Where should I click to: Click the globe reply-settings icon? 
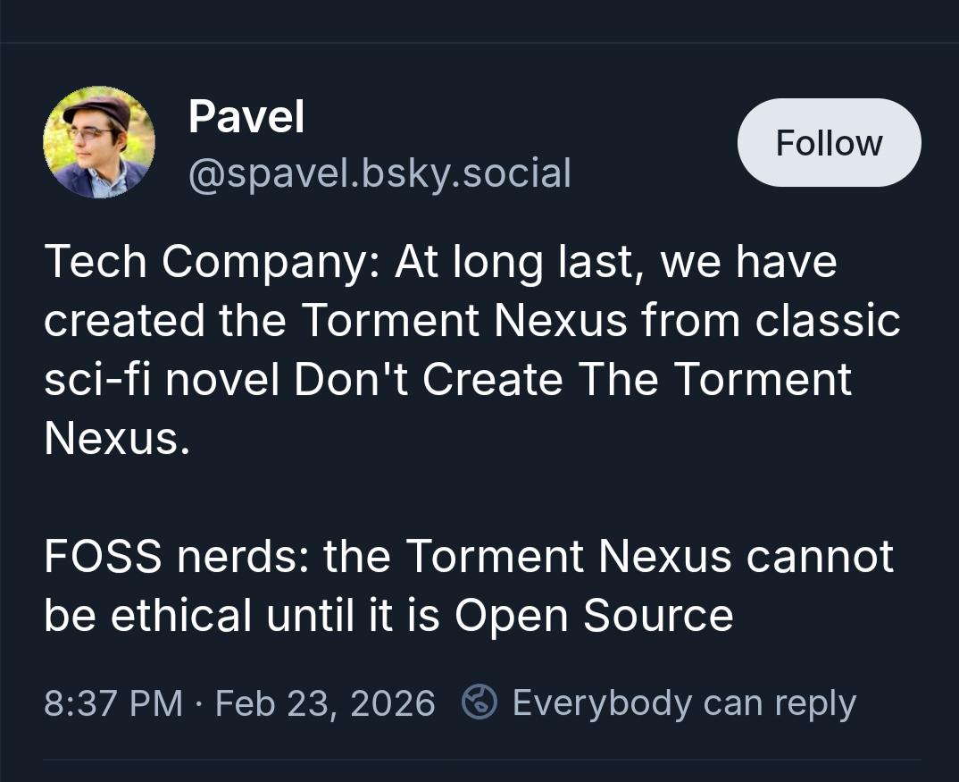click(479, 703)
